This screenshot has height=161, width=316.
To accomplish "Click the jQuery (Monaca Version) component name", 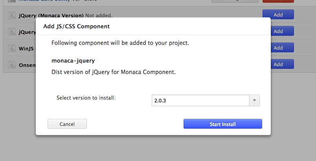I will click(51, 16).
